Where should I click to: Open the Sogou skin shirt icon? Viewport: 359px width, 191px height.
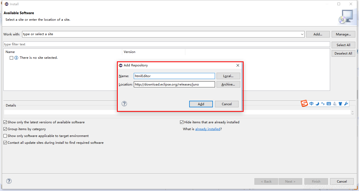click(340, 104)
